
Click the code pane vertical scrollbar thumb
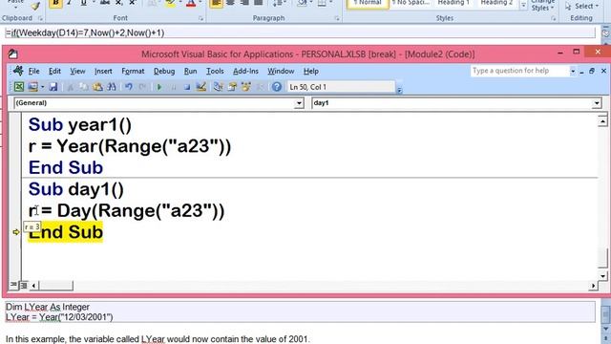point(602,257)
